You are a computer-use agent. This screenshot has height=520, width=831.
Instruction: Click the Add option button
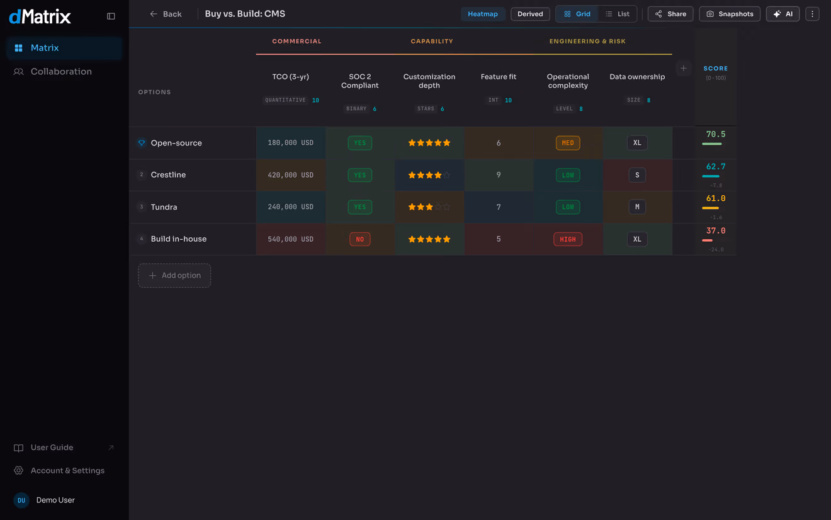click(x=174, y=276)
